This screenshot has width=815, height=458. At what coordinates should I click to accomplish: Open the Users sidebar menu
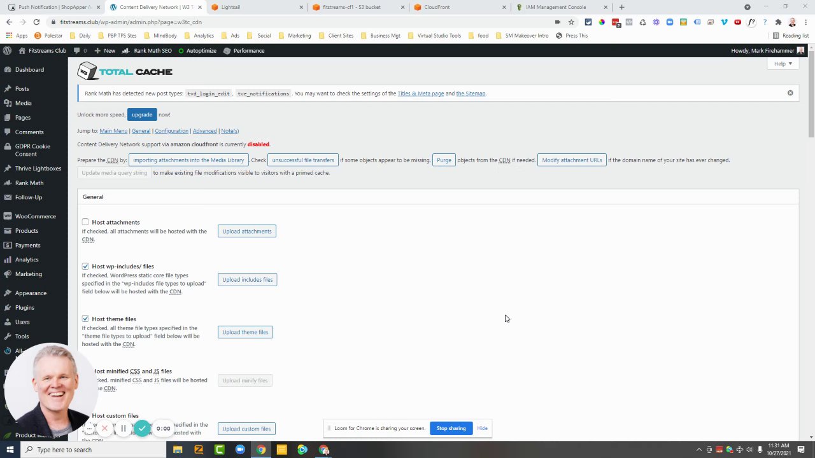point(22,322)
